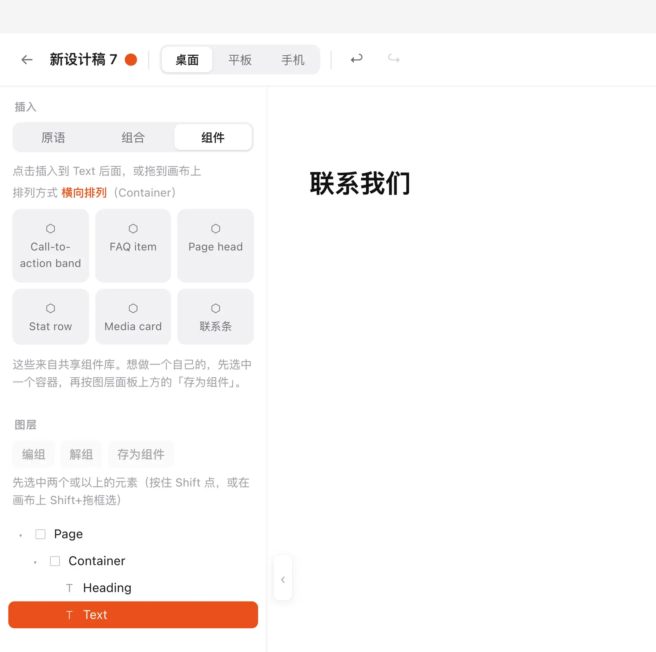Click the orange unsaved status dot
Screen dimensions: 656x652
(131, 59)
